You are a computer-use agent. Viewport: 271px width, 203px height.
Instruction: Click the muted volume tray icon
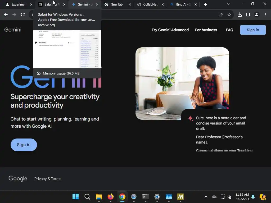(x=229, y=197)
